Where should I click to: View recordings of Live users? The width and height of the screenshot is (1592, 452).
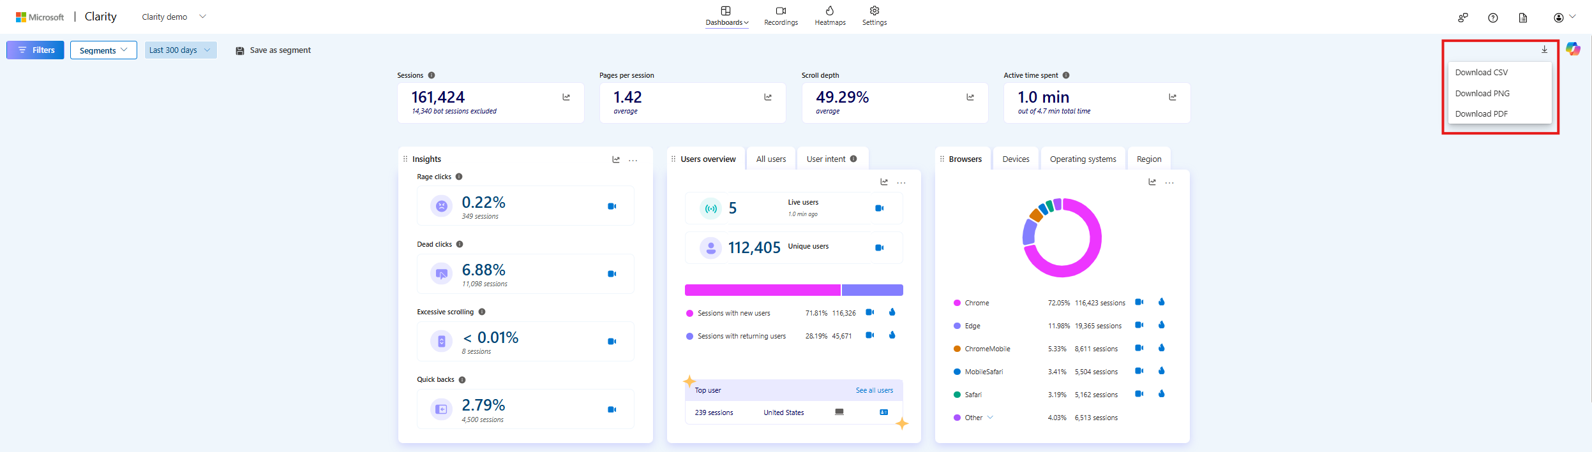879,208
